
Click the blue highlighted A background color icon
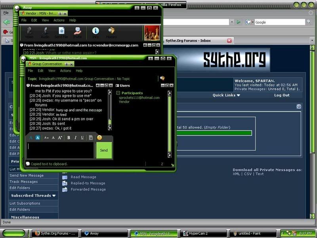click(x=38, y=138)
